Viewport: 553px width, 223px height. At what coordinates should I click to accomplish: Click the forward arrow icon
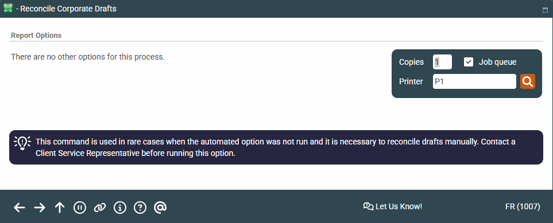point(40,208)
